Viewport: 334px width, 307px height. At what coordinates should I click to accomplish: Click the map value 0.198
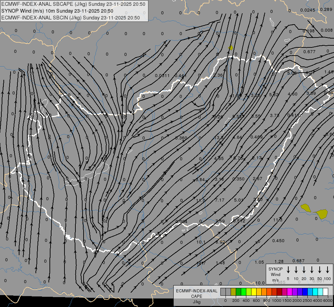coord(309,31)
